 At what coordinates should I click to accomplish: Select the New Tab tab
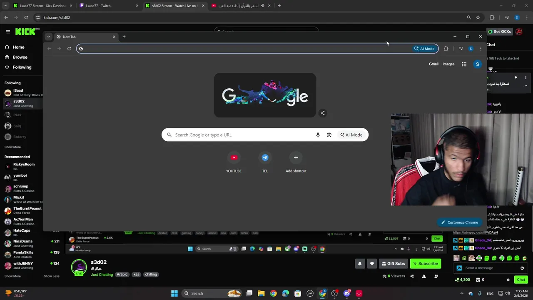[86, 37]
